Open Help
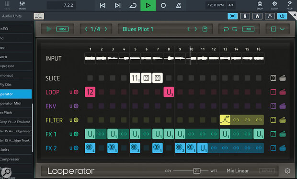 point(289,5)
